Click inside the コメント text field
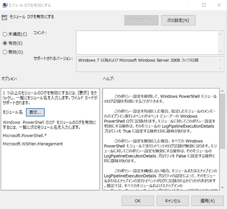The image size is (227, 209). [x=147, y=43]
